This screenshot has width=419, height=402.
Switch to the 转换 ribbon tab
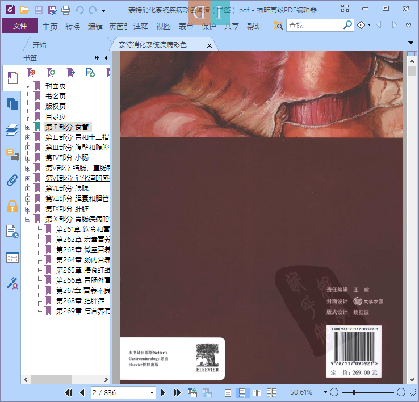click(x=73, y=27)
